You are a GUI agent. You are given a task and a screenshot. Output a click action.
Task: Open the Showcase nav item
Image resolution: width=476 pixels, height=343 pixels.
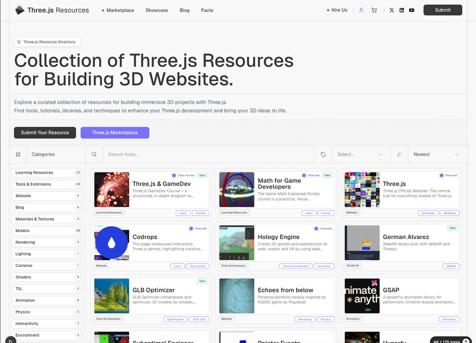[156, 10]
